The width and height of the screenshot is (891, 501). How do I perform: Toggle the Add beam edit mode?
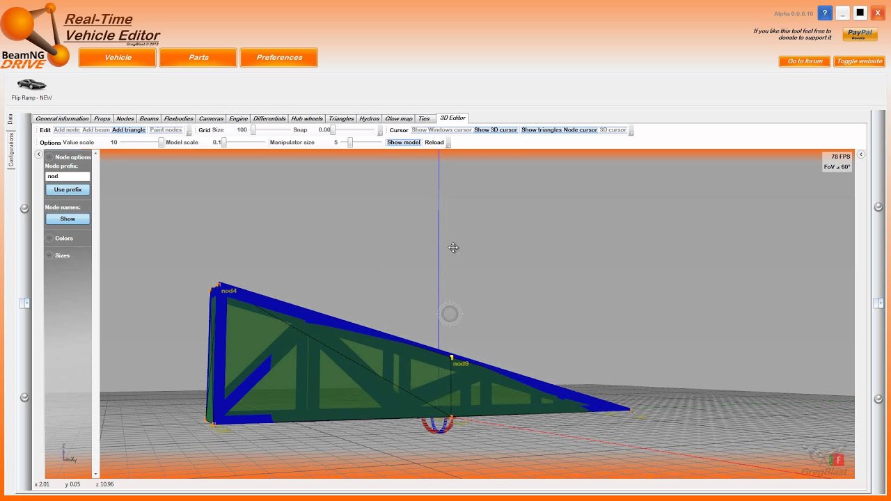coord(96,130)
